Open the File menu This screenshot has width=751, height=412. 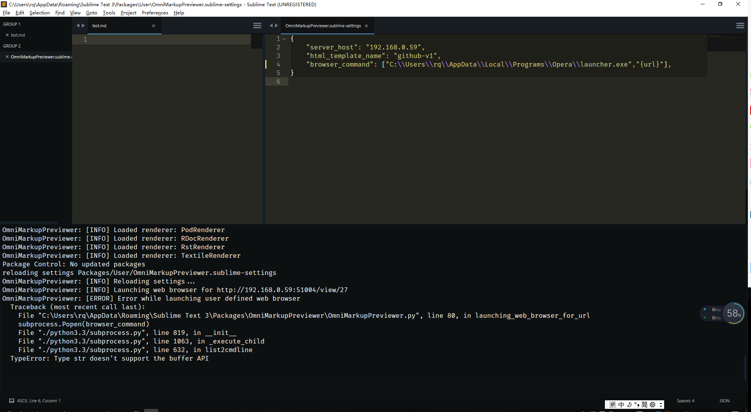6,12
